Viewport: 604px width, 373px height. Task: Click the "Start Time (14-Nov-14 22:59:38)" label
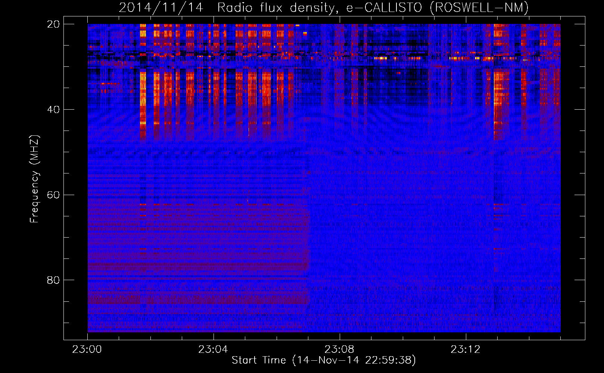tap(324, 360)
